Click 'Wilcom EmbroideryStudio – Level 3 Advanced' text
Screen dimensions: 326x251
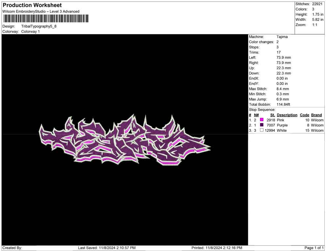(41, 12)
